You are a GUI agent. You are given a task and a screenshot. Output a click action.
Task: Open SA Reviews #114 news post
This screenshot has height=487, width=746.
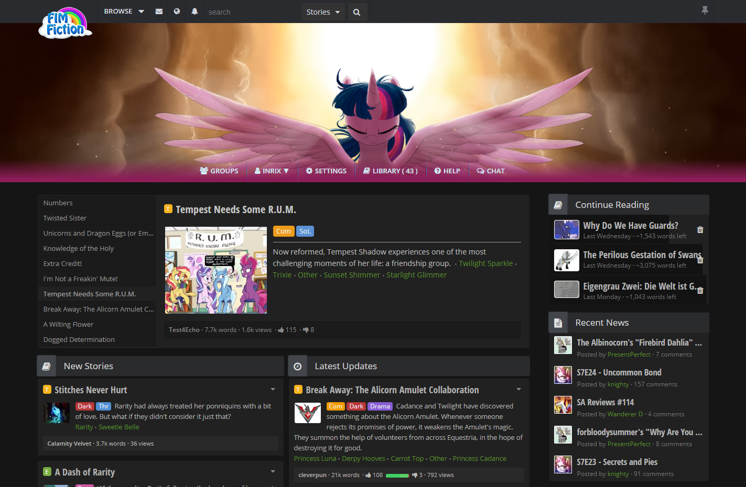pyautogui.click(x=606, y=402)
